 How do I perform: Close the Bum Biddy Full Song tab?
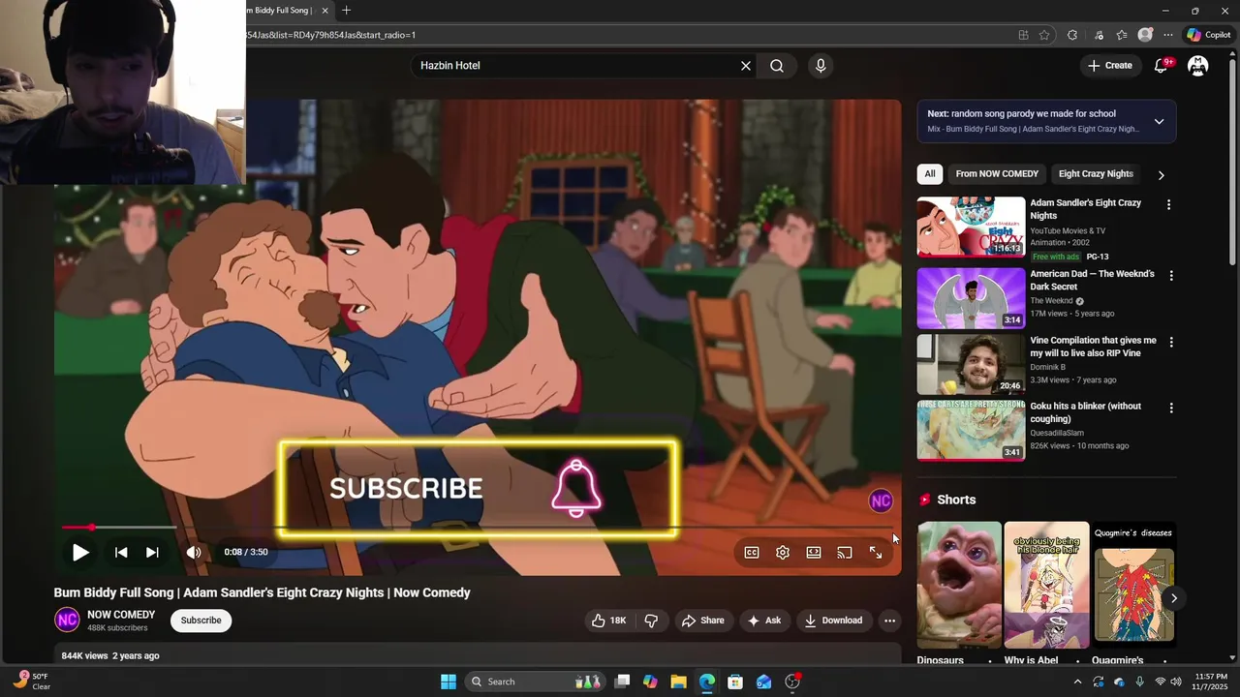point(325,11)
